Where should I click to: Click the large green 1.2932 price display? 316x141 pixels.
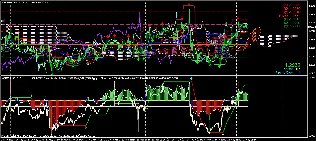(293, 65)
